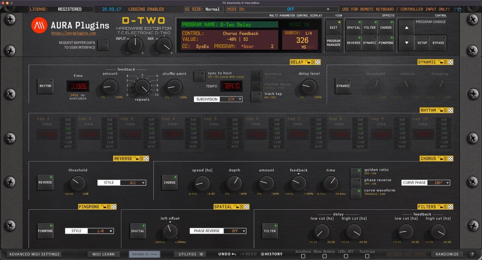Click the delay level knob
The image size is (482, 260).
tap(309, 86)
